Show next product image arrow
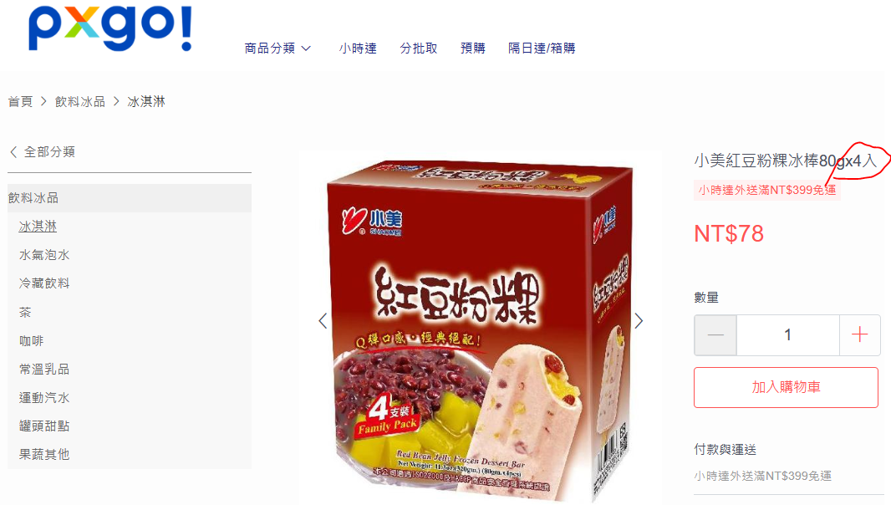The image size is (891, 505). click(x=639, y=321)
